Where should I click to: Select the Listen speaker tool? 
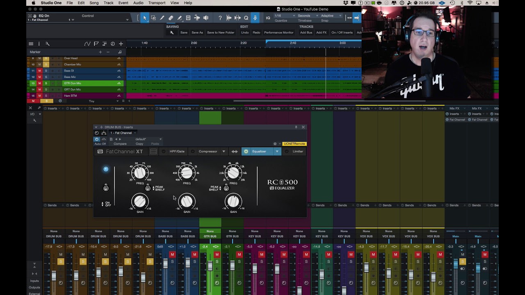(205, 18)
